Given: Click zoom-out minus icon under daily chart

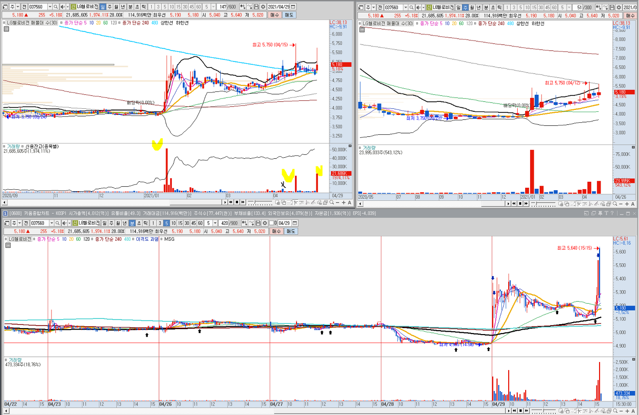Looking at the screenshot, I should click(x=337, y=202).
